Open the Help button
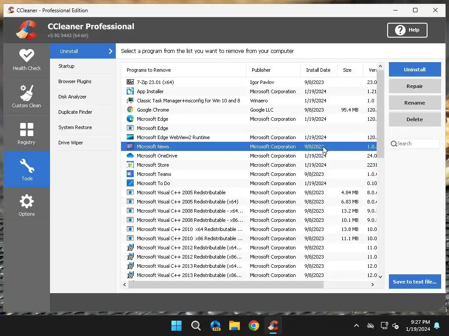Image resolution: width=449 pixels, height=336 pixels. tap(407, 30)
